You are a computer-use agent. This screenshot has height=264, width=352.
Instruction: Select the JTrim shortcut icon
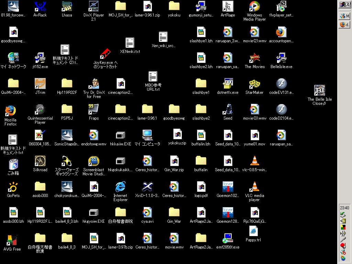40,86
